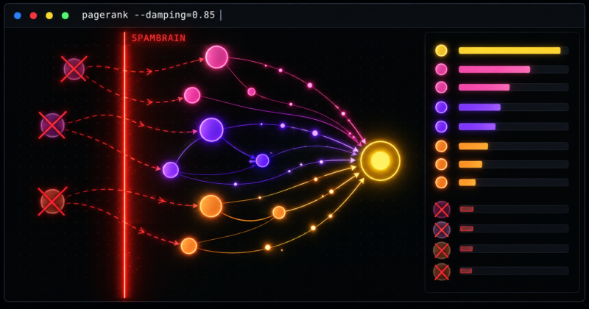The image size is (589, 309).
Task: Click the middle-length orange rank bar
Action: pos(470,164)
